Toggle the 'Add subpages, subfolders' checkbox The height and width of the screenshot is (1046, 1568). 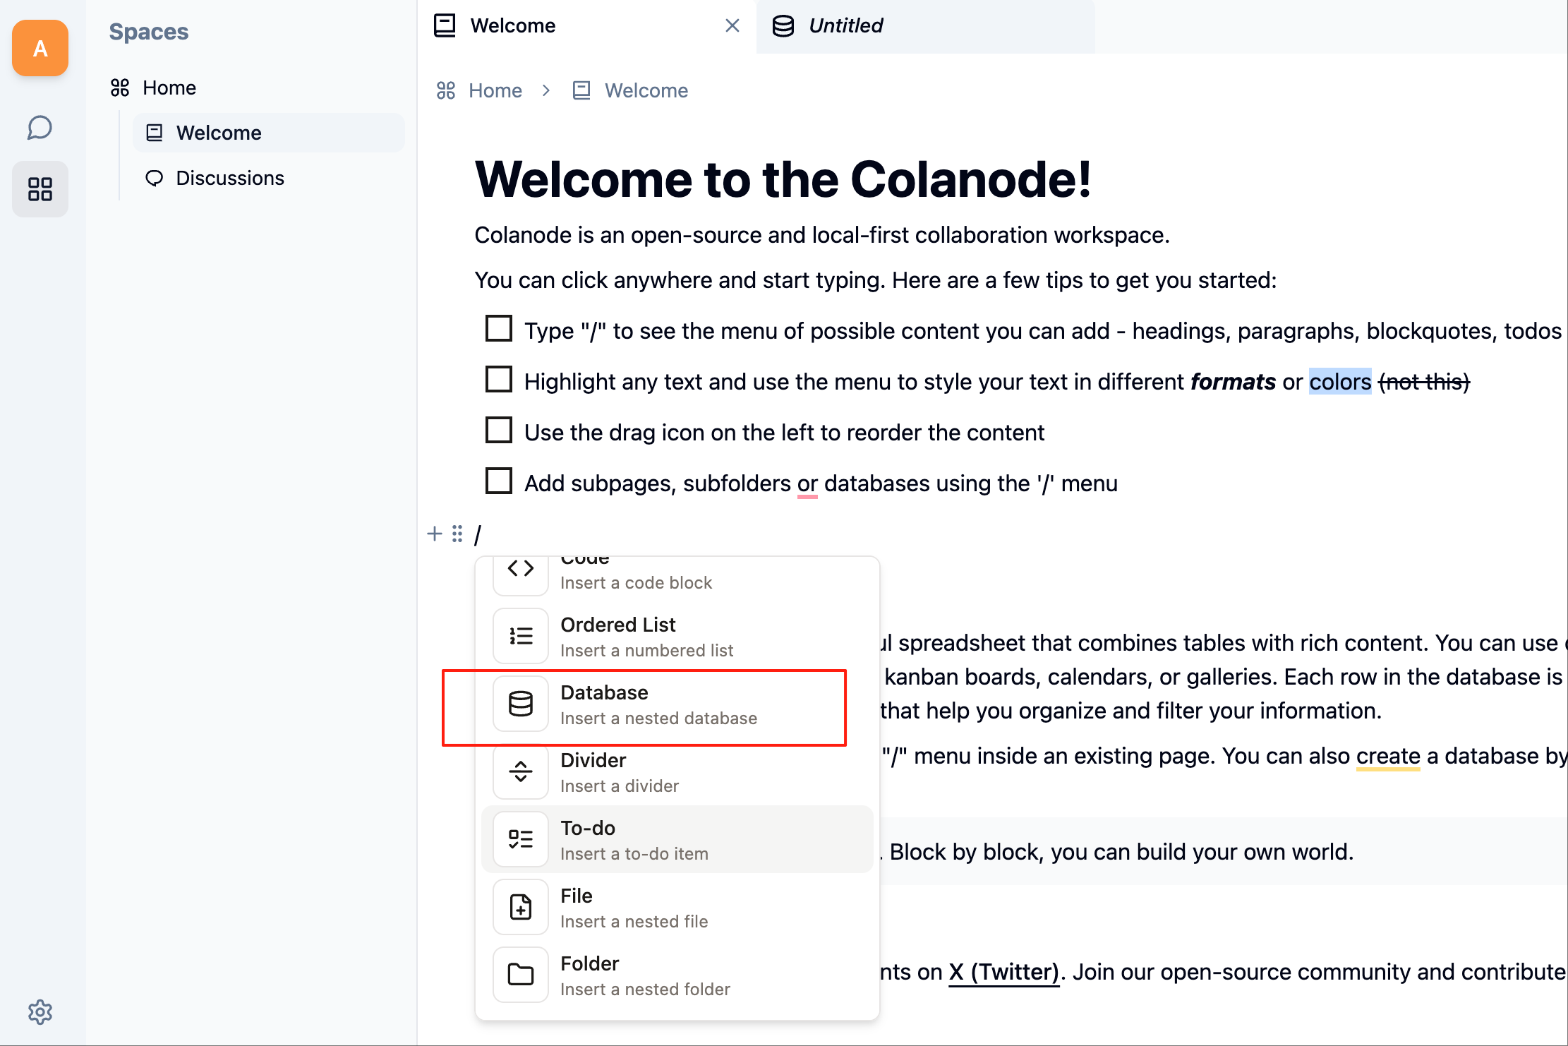(499, 481)
